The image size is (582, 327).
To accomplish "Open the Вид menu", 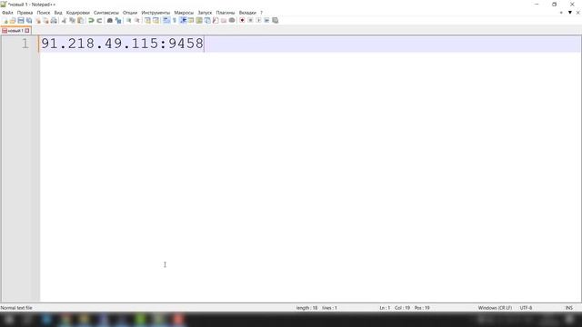I will pyautogui.click(x=58, y=13).
